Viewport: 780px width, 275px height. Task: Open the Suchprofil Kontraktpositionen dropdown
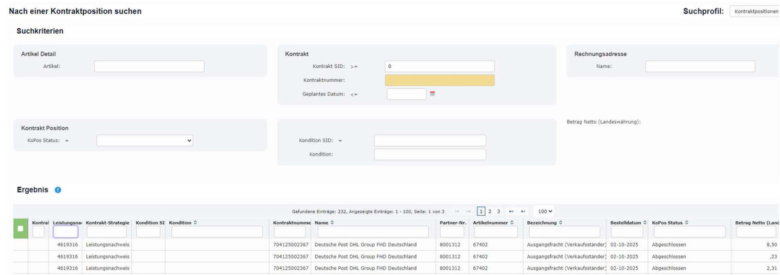[x=755, y=11]
